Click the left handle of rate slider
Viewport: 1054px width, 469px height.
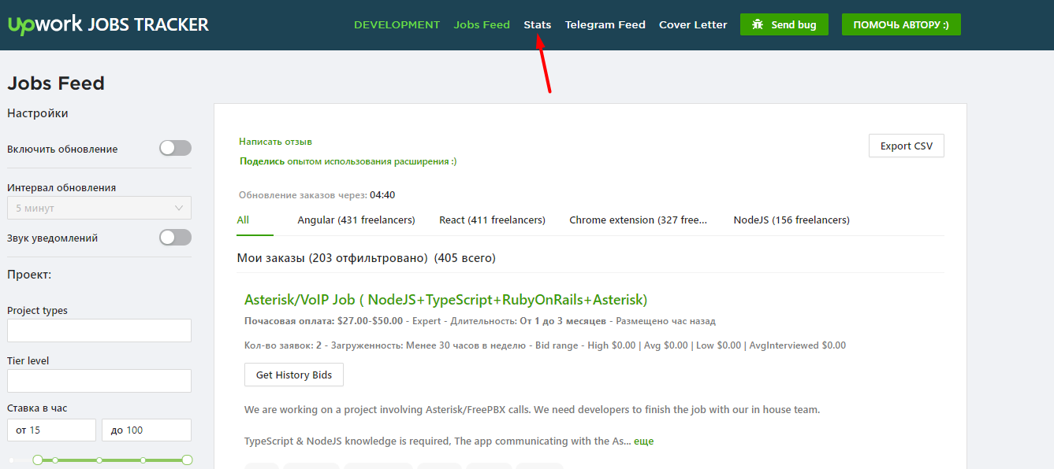pyautogui.click(x=38, y=460)
